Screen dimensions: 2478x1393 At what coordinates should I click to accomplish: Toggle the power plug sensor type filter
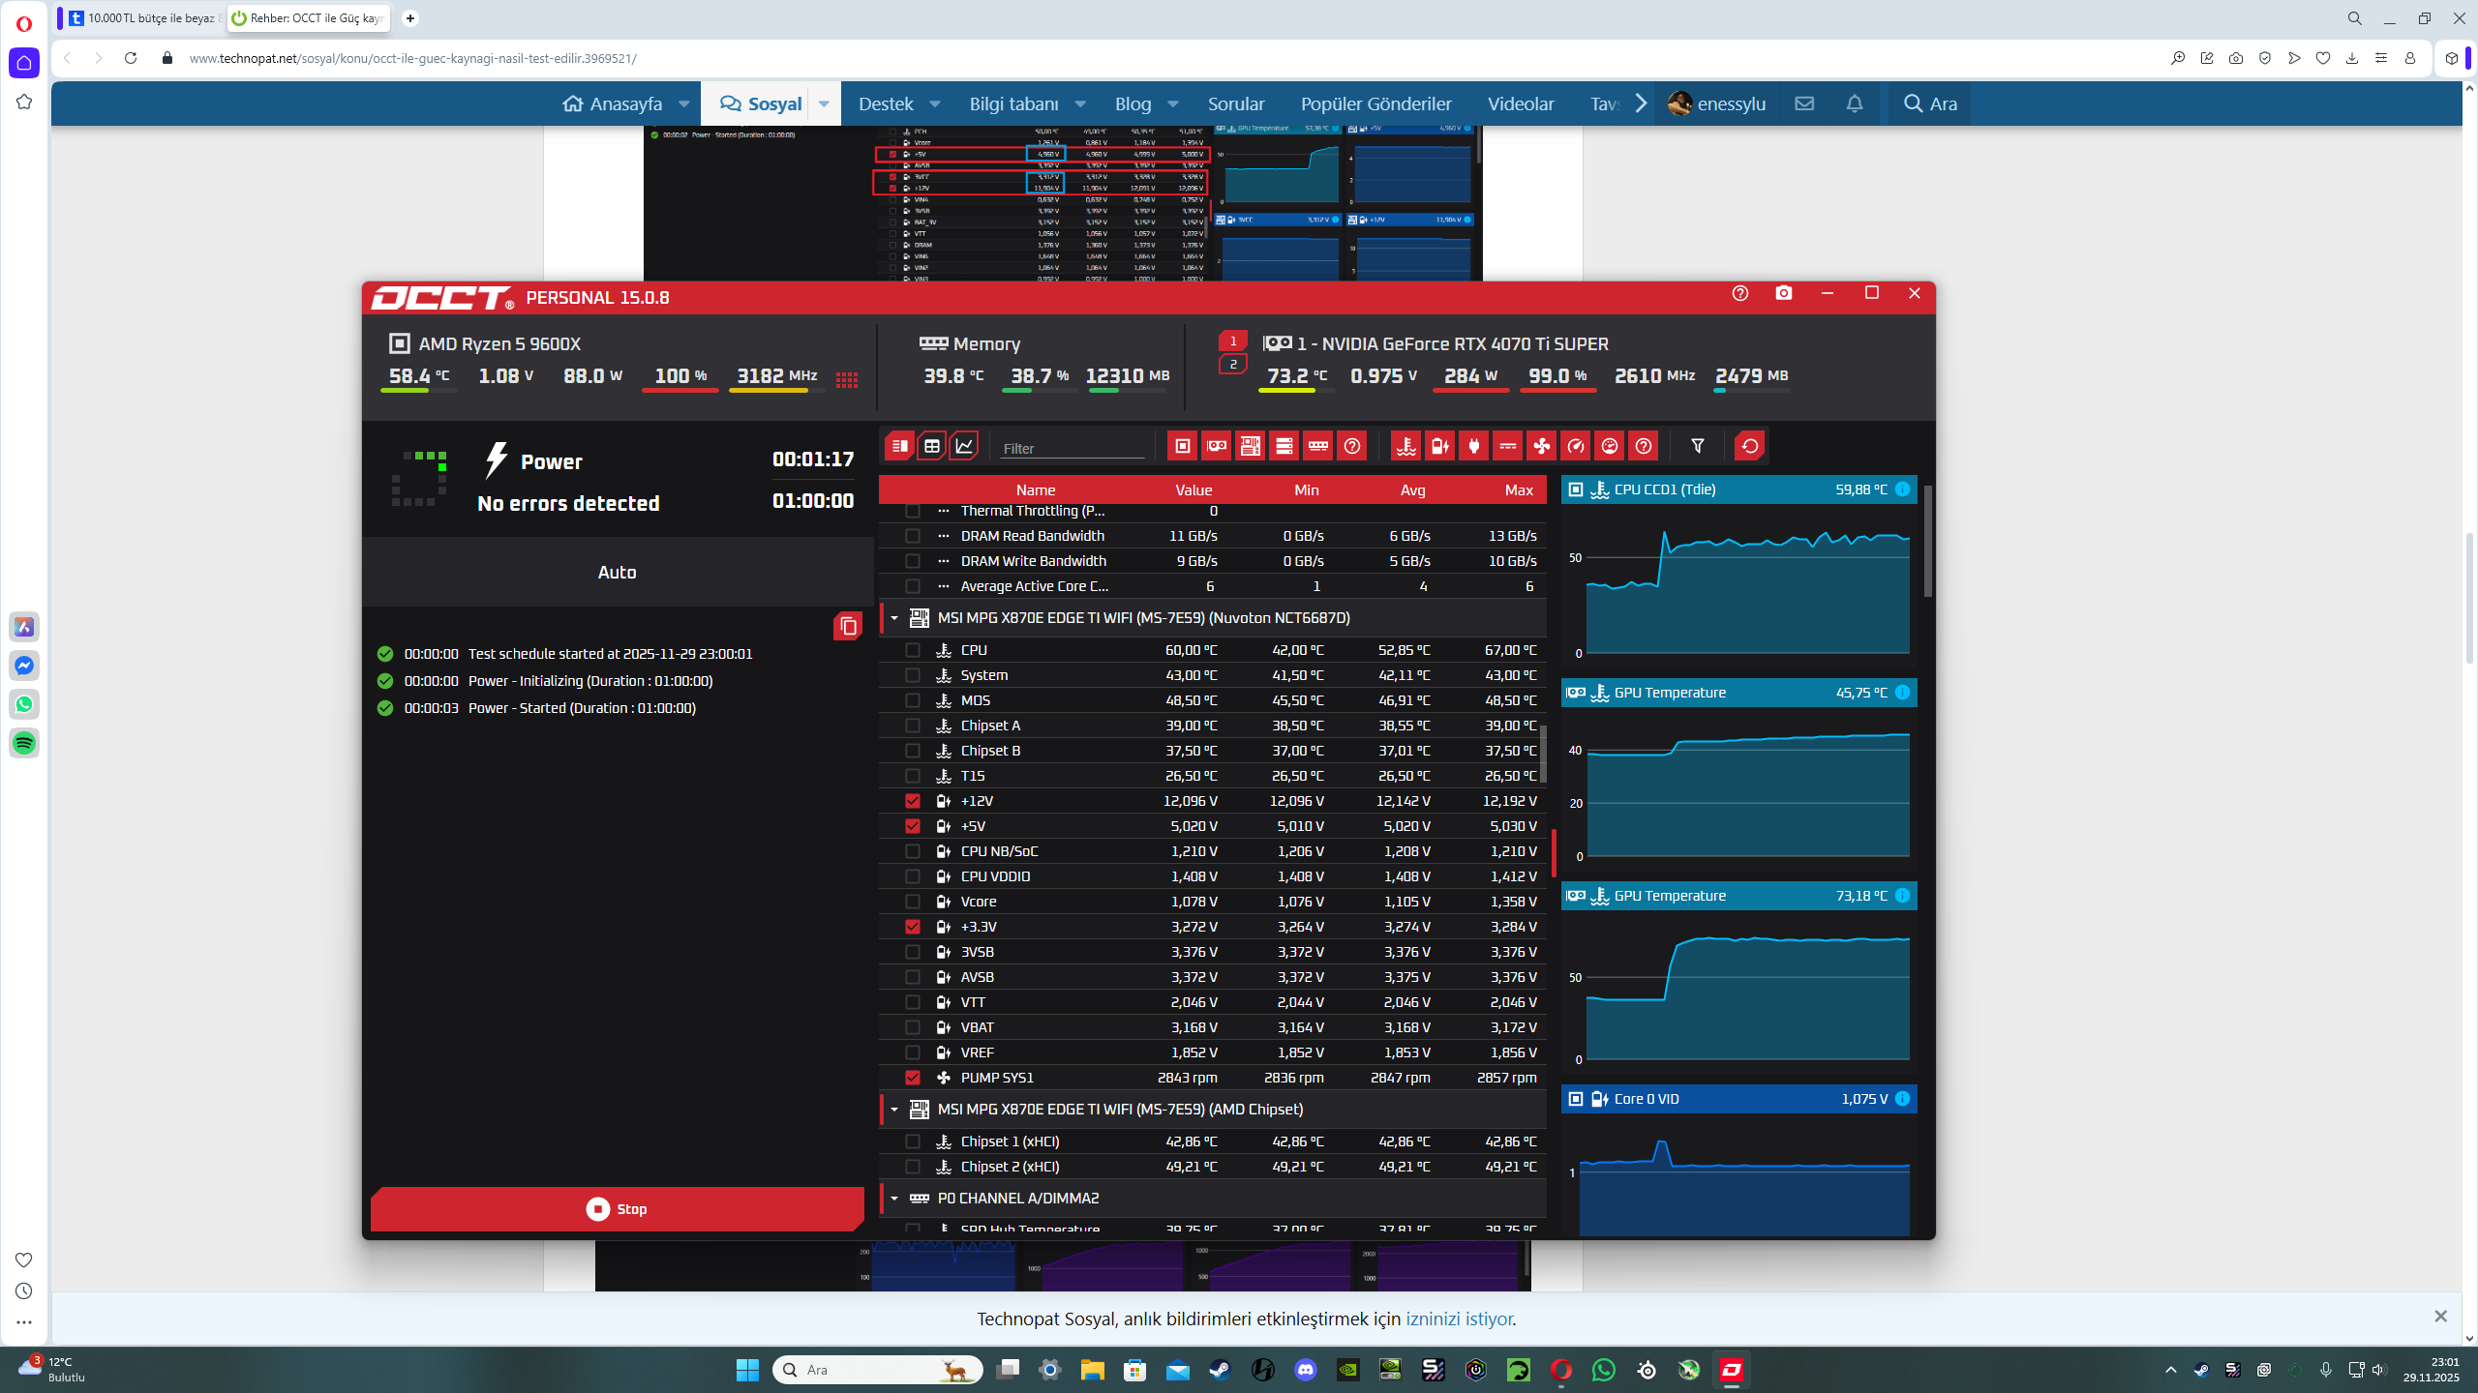[x=1473, y=446]
